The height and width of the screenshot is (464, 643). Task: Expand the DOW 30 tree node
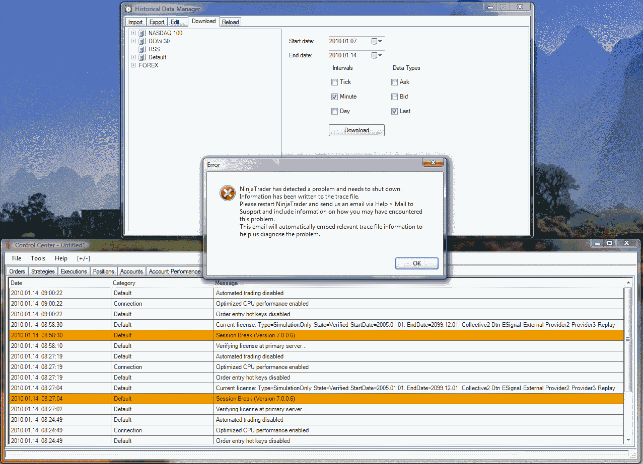[133, 41]
